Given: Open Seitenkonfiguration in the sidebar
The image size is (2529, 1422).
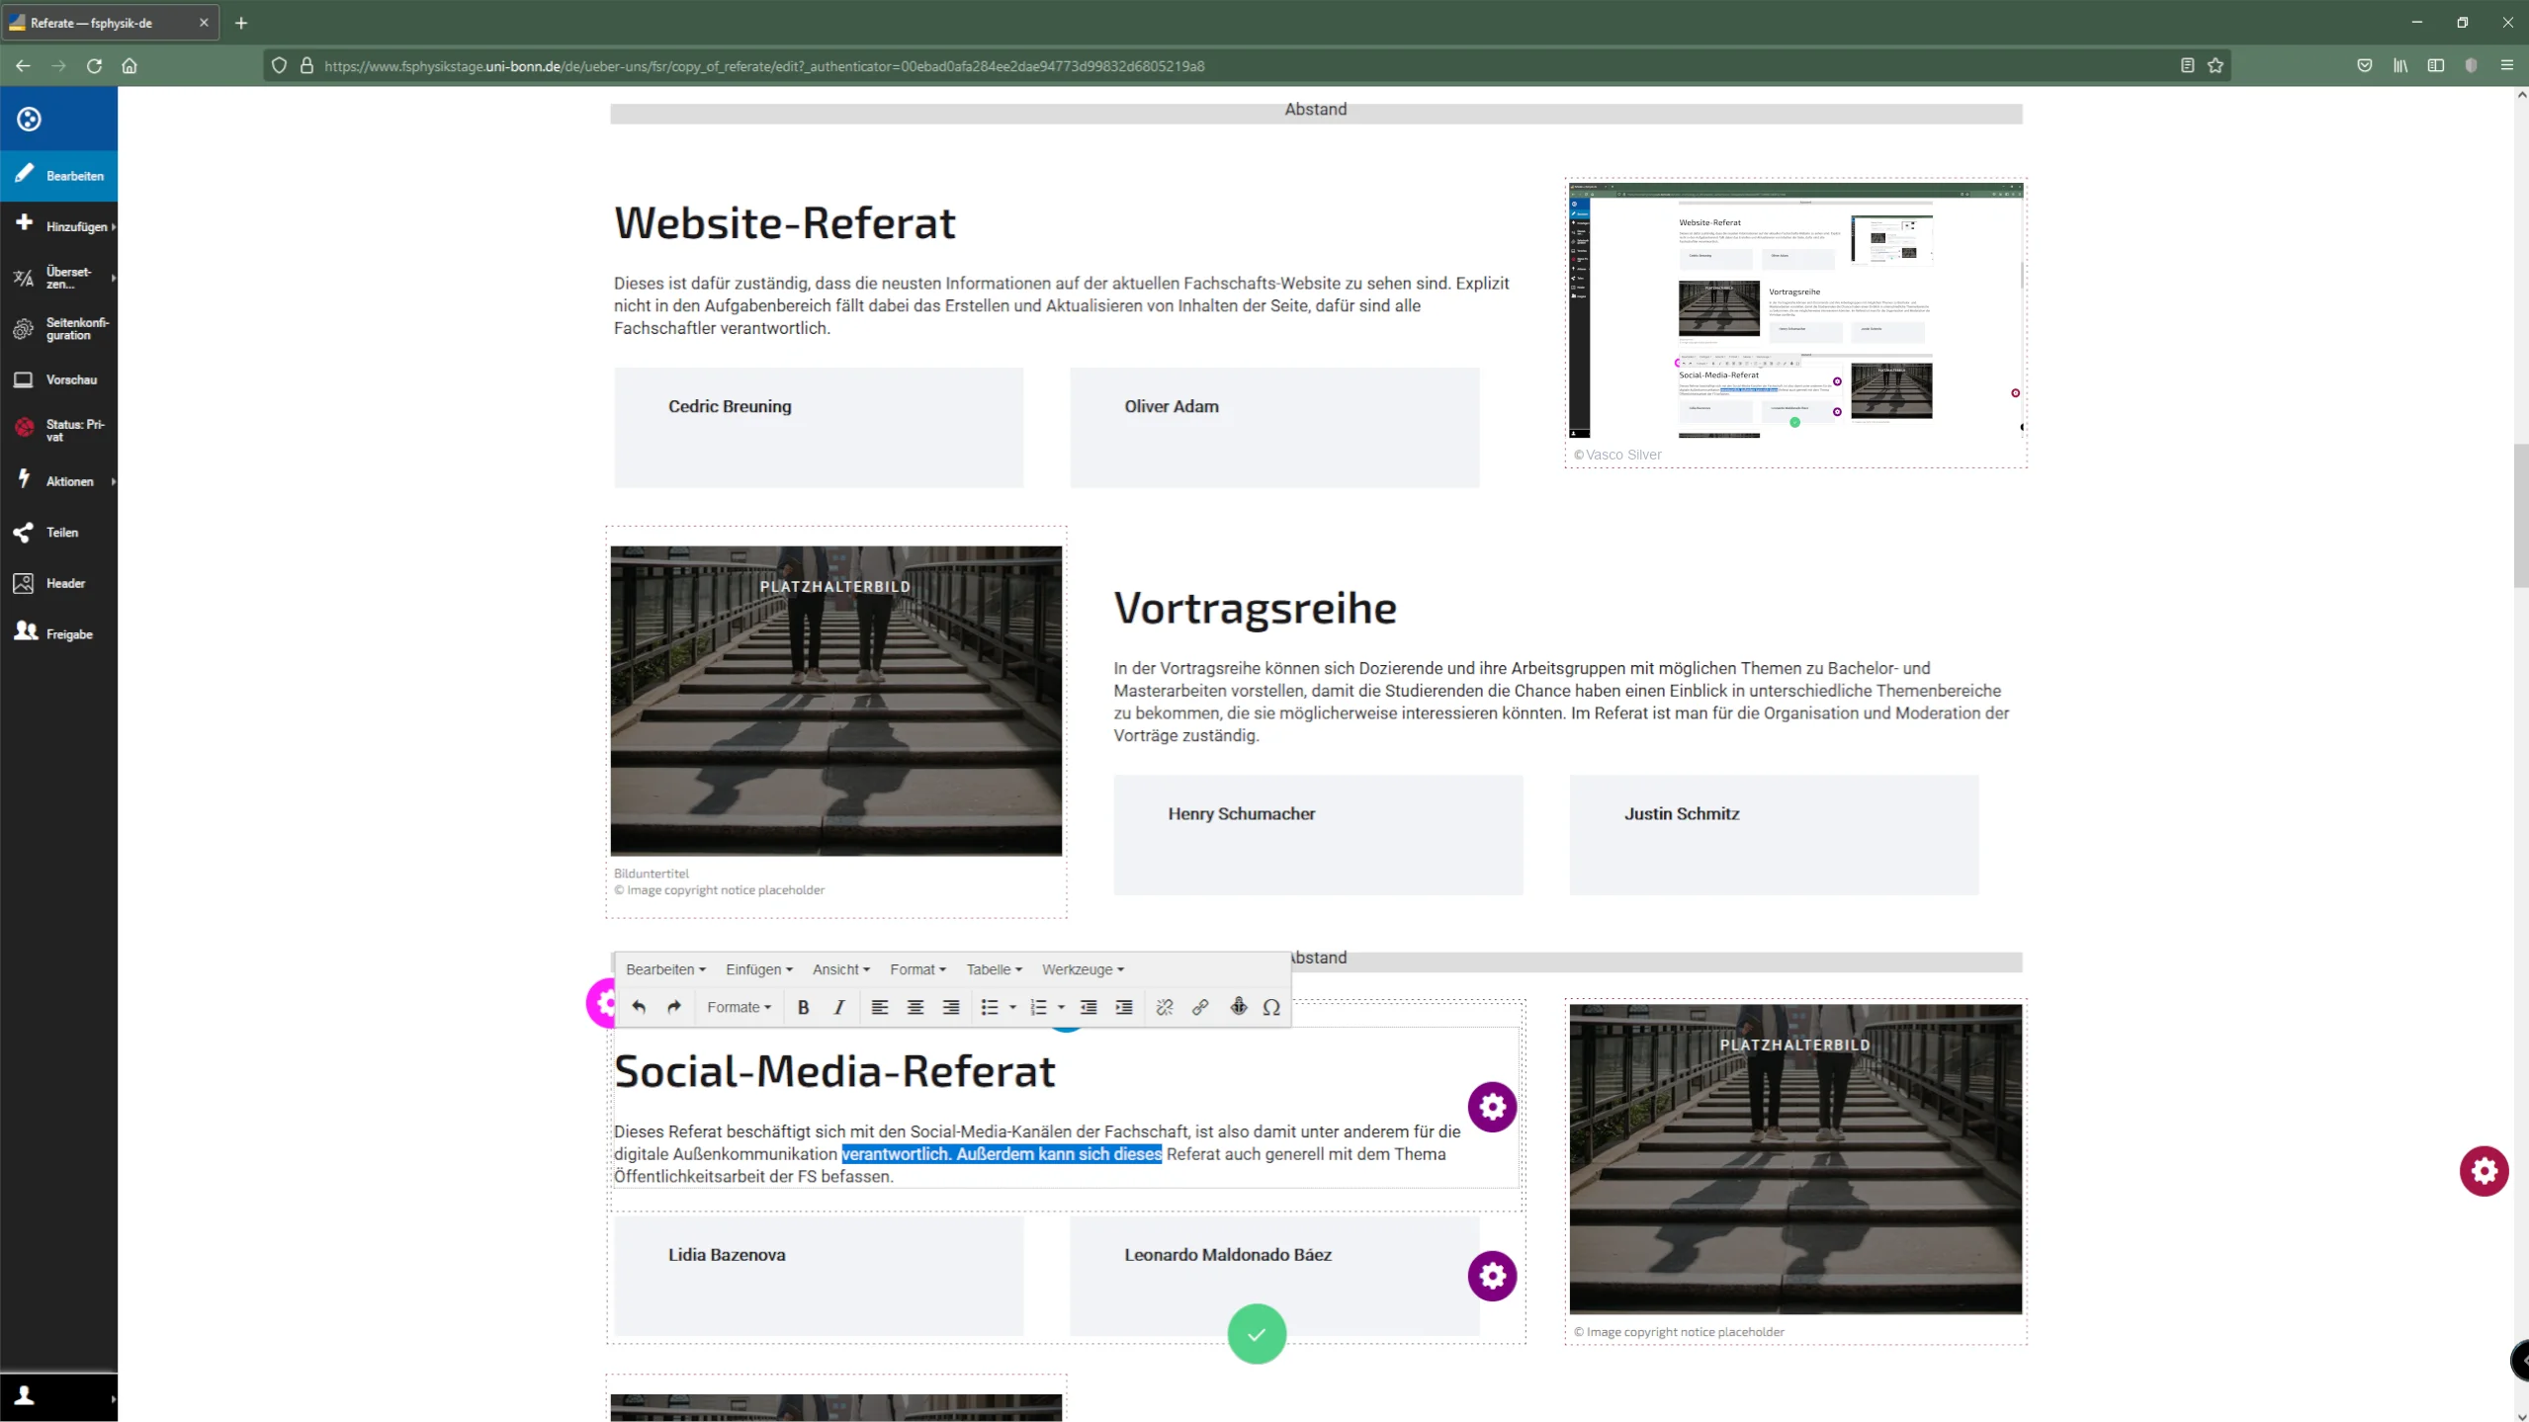Looking at the screenshot, I should (25, 328).
